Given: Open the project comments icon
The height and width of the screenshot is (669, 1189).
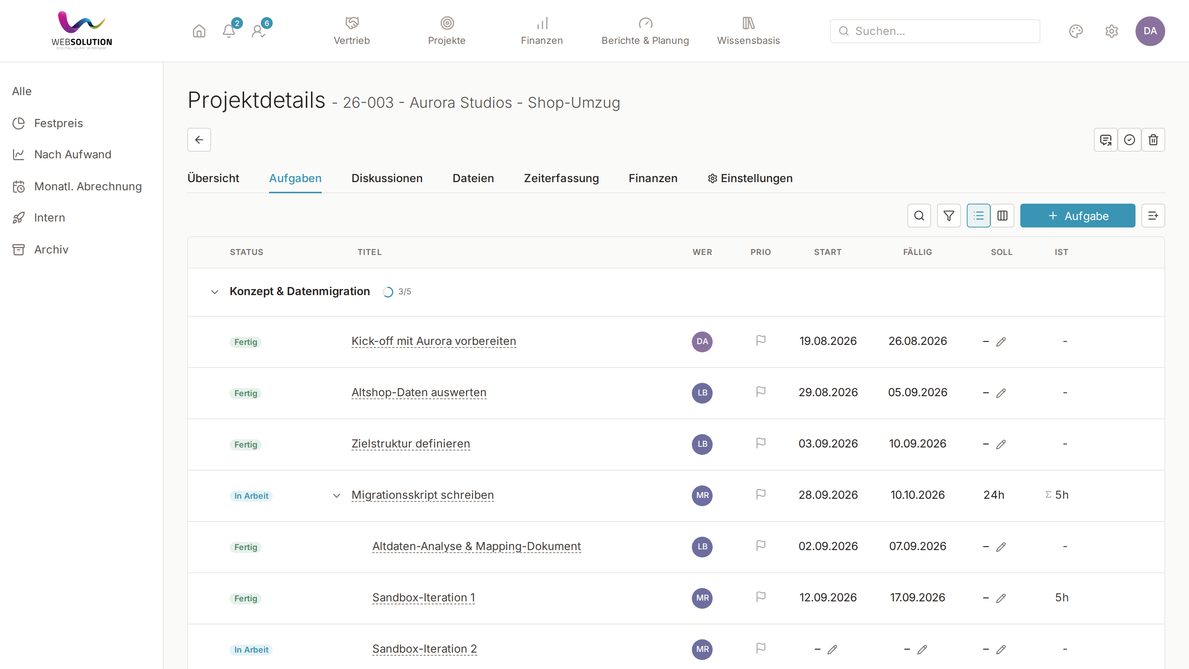Looking at the screenshot, I should (1105, 139).
